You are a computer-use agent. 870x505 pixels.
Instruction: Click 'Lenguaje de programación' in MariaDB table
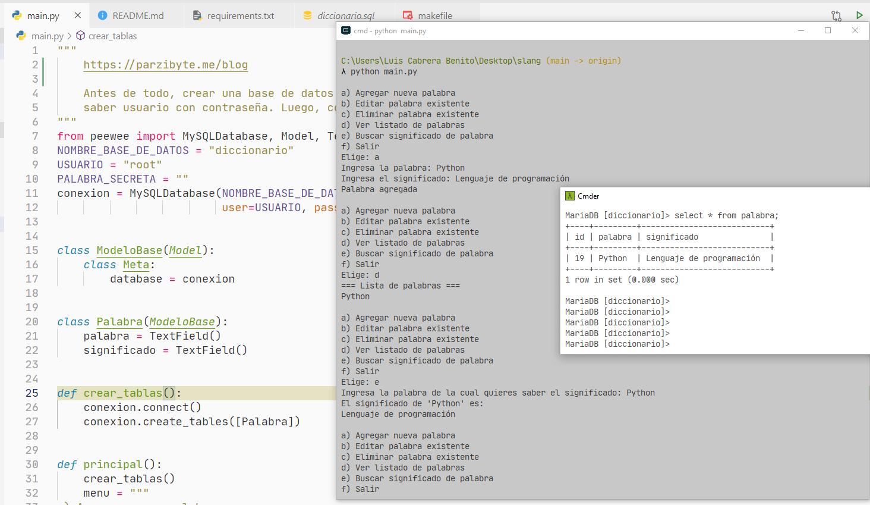(703, 258)
